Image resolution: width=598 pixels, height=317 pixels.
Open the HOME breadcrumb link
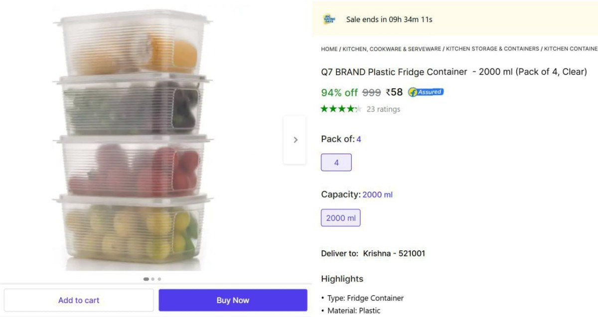point(329,48)
